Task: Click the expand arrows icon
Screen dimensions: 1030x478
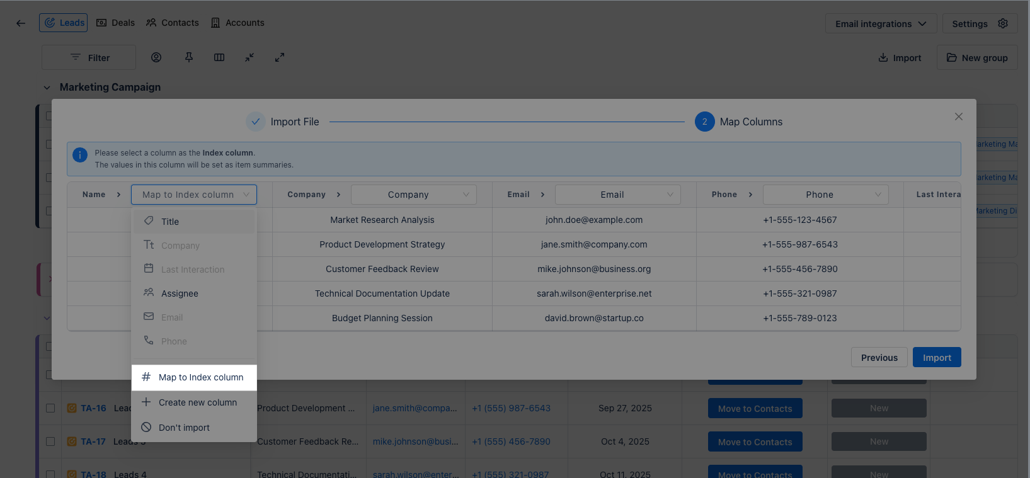Action: [x=280, y=57]
